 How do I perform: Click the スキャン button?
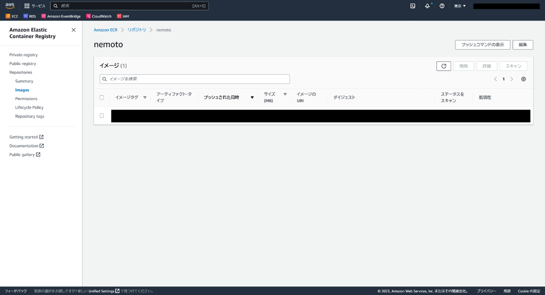pyautogui.click(x=513, y=66)
